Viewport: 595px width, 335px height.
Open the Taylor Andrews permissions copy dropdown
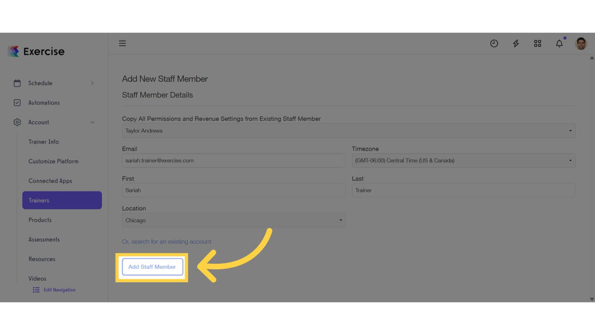pos(348,130)
